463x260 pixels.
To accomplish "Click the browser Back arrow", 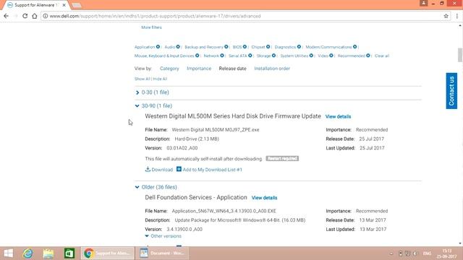I will click(x=7, y=16).
